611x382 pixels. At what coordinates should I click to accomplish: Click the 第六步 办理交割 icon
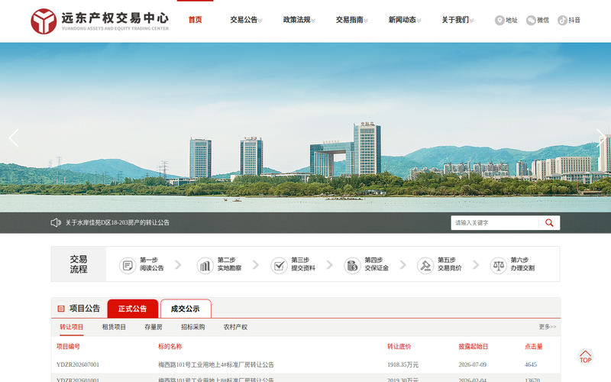click(499, 266)
